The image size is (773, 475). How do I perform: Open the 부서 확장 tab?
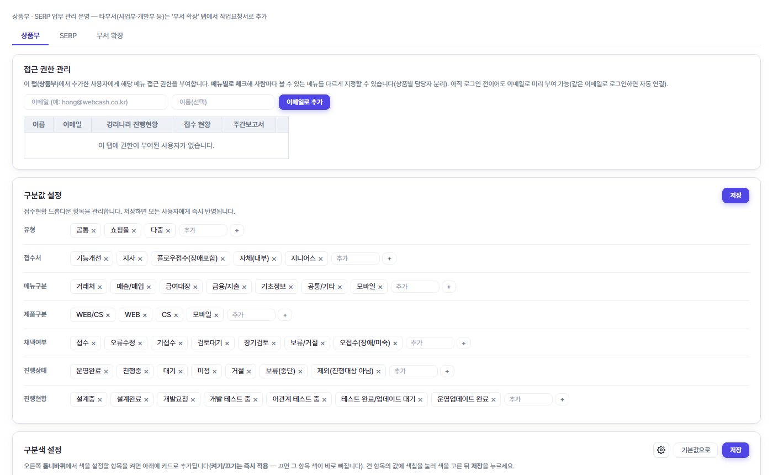point(109,35)
